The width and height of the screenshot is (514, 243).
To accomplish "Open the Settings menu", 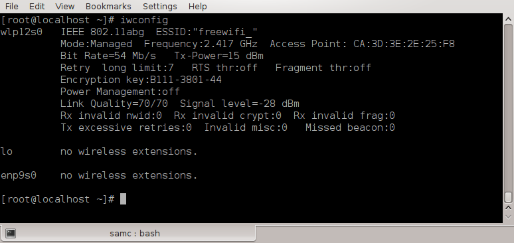I will pos(160,6).
